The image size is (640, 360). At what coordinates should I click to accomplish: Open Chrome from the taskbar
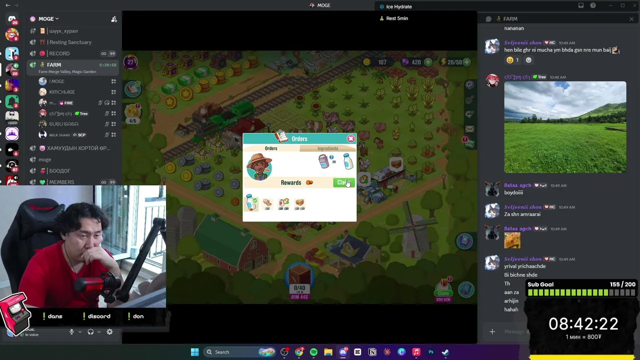pyautogui.click(x=299, y=352)
